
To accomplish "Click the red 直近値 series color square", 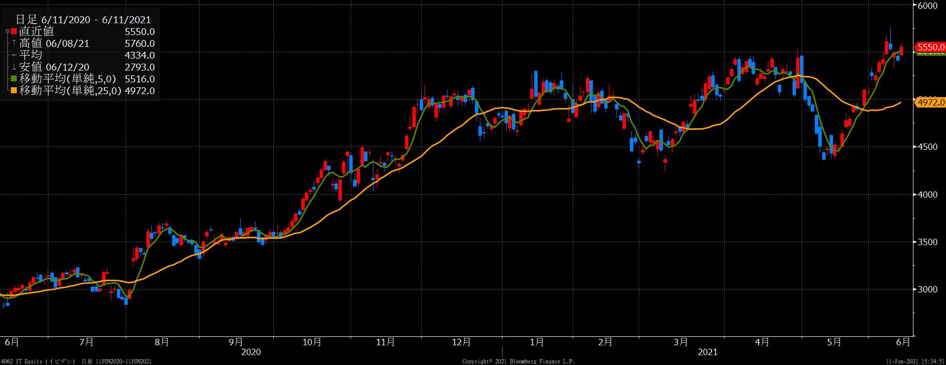I will [14, 32].
